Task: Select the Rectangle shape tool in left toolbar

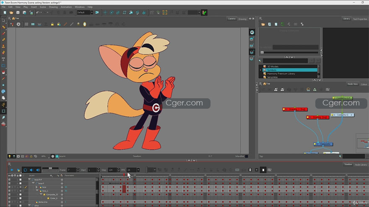Action: coord(3,66)
